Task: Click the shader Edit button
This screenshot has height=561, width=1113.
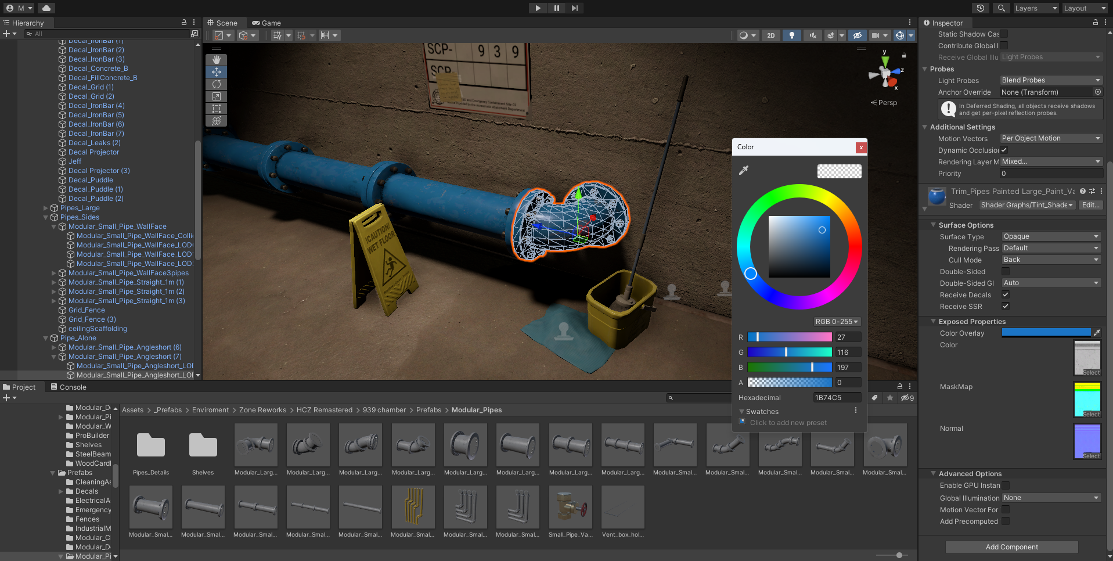Action: coord(1090,205)
